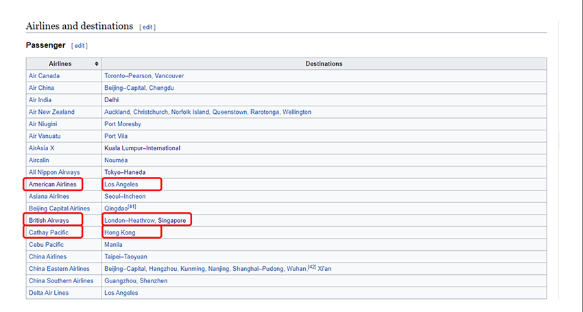
Task: Click edit link next to Passenger heading
Action: [x=80, y=46]
